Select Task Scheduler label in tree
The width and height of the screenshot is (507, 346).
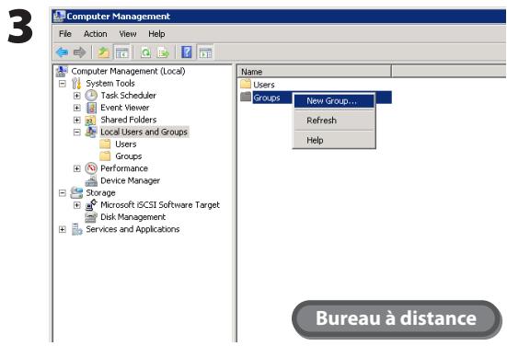tap(129, 96)
